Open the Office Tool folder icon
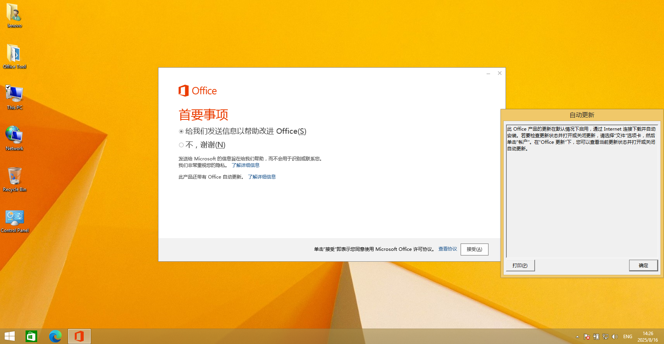The width and height of the screenshot is (664, 344). (x=14, y=54)
